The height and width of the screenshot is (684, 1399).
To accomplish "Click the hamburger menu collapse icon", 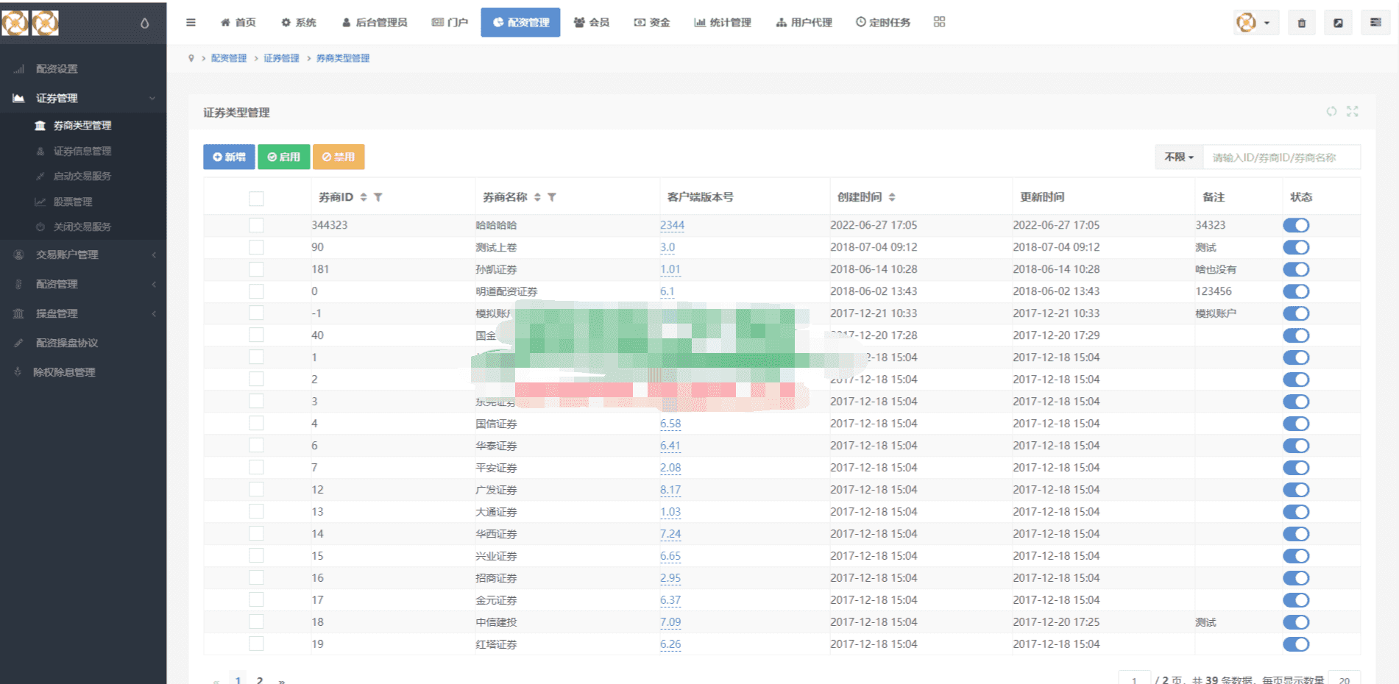I will point(191,22).
